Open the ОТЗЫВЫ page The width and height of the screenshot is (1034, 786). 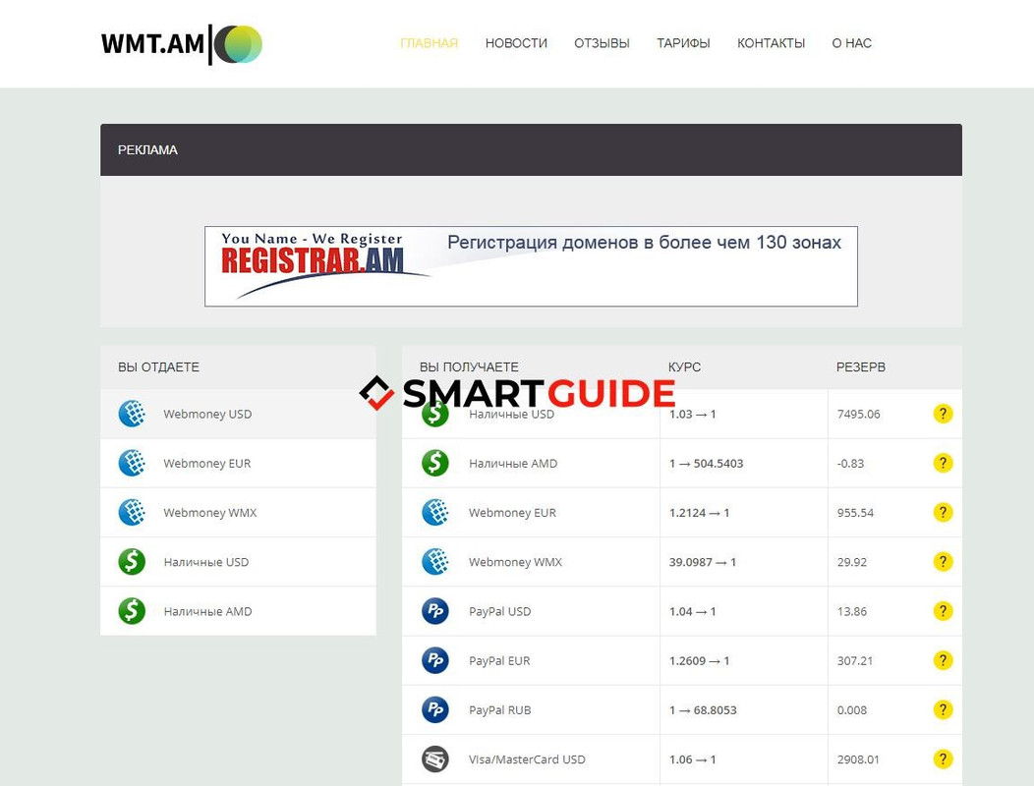tap(602, 43)
